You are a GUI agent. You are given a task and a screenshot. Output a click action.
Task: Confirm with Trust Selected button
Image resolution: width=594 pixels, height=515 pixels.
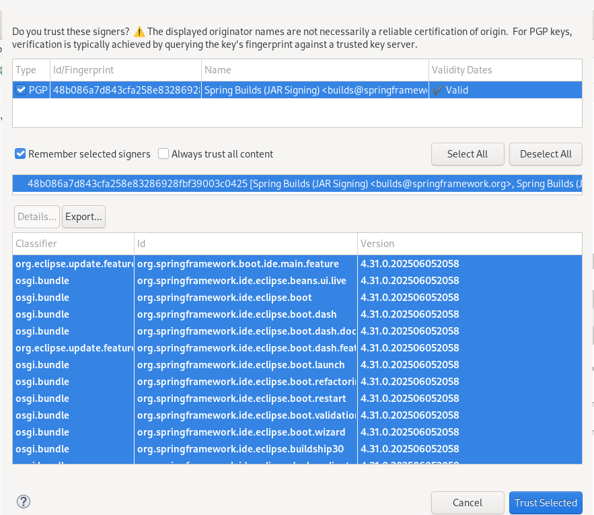click(x=546, y=503)
